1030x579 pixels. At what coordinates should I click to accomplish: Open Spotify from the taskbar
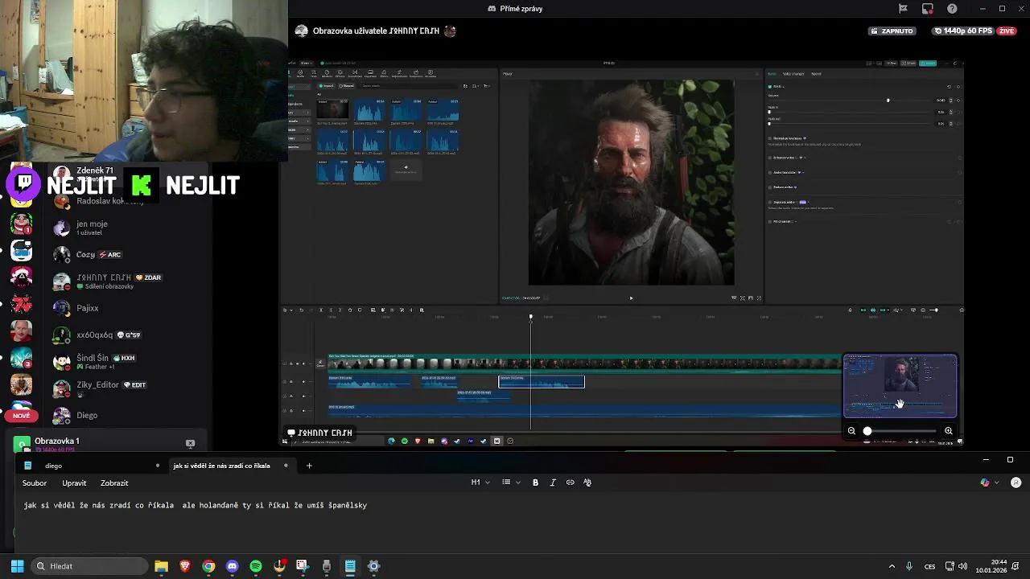click(x=256, y=566)
